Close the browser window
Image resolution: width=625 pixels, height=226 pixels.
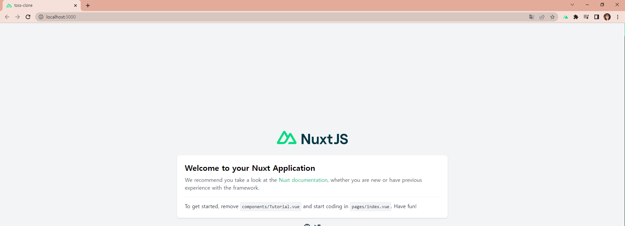point(617,5)
